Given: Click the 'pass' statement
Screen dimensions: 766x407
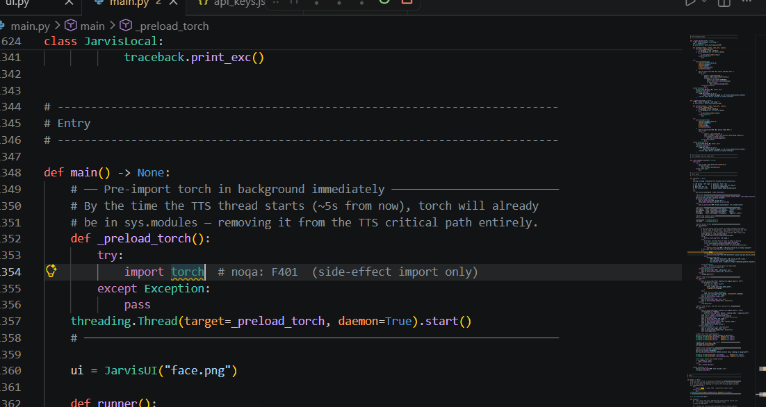Looking at the screenshot, I should (x=137, y=305).
